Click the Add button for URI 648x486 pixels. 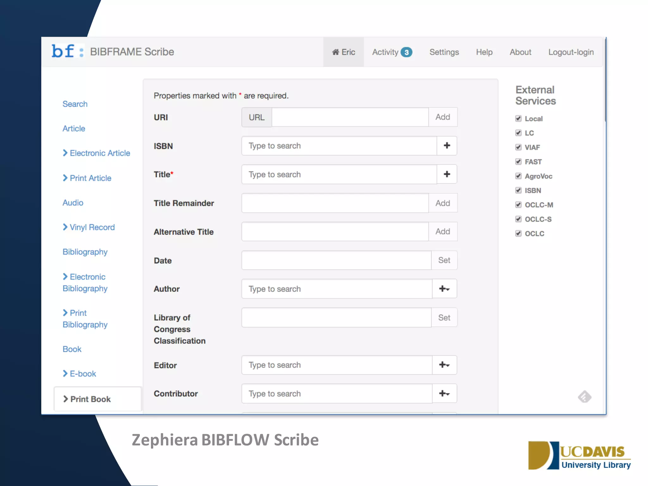tap(443, 117)
